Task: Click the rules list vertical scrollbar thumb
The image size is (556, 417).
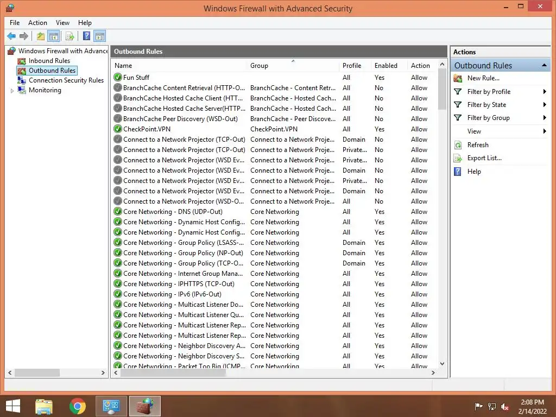Action: point(442,89)
